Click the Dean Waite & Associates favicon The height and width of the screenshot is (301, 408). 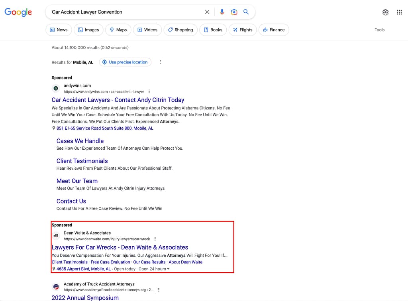click(56, 236)
